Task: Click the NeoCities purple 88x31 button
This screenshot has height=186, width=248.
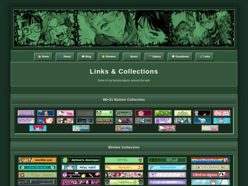Action: point(26,113)
